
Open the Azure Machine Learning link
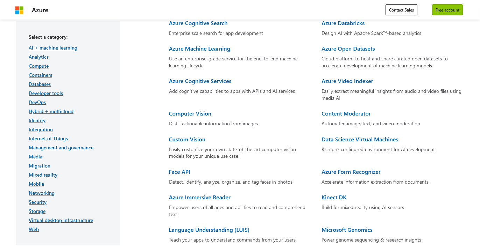[x=199, y=49]
